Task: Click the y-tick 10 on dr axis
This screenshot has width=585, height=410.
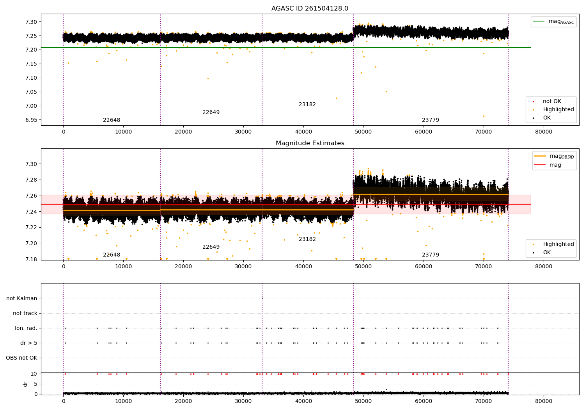Action: tap(34, 374)
